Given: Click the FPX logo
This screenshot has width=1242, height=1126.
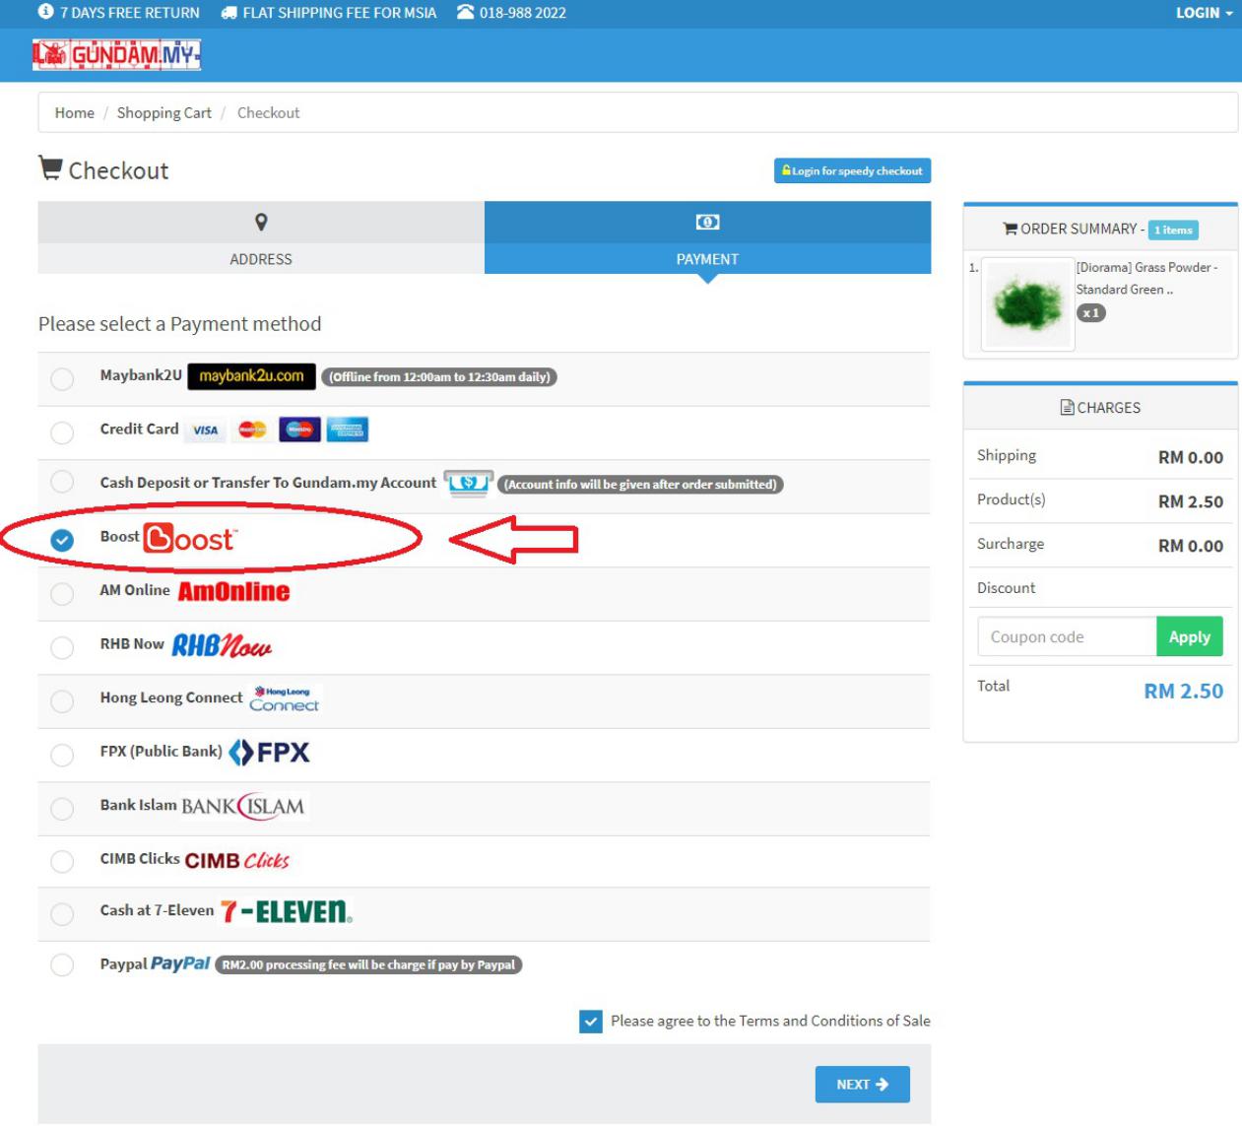Looking at the screenshot, I should click(269, 753).
